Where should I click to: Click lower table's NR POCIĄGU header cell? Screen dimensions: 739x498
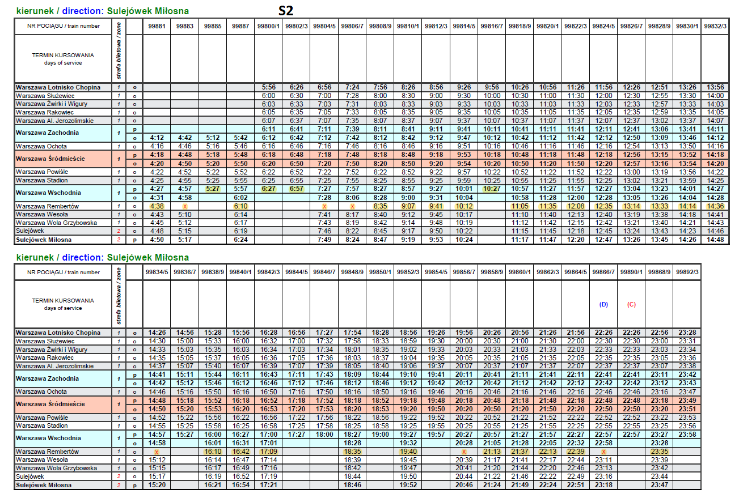coord(63,273)
